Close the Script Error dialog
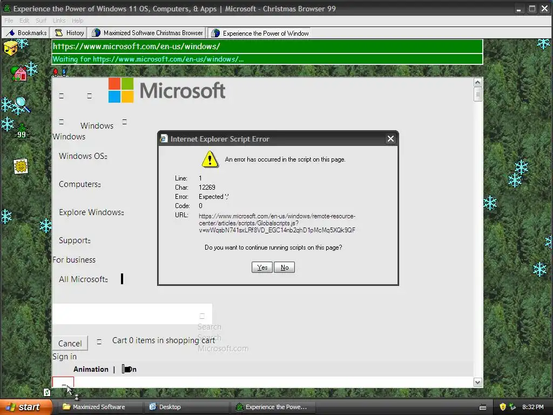Viewport: 553px width, 415px height. click(390, 139)
